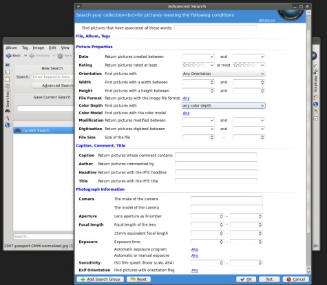The height and width of the screenshot is (285, 327).
Task: Click Advanced Search button in main window
Action: (53, 85)
